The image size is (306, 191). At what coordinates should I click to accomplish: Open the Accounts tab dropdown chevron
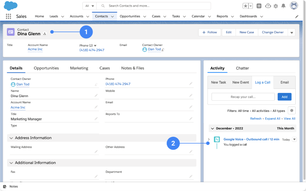click(x=88, y=16)
